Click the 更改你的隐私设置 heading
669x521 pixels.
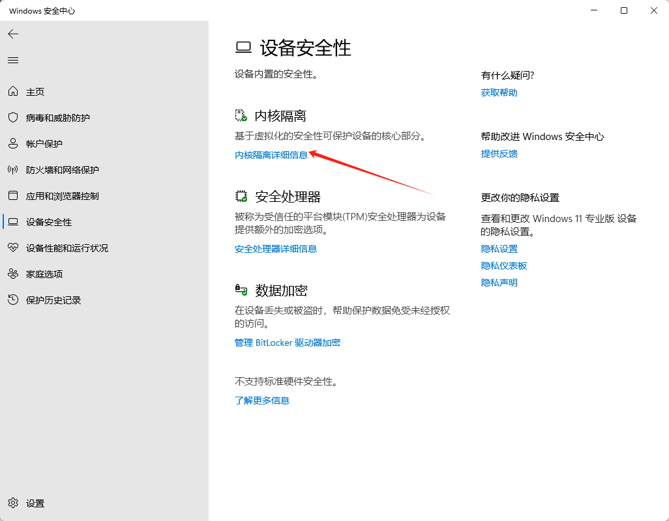pos(520,198)
